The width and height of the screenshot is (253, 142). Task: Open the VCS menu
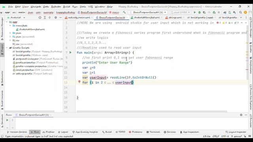91,7
